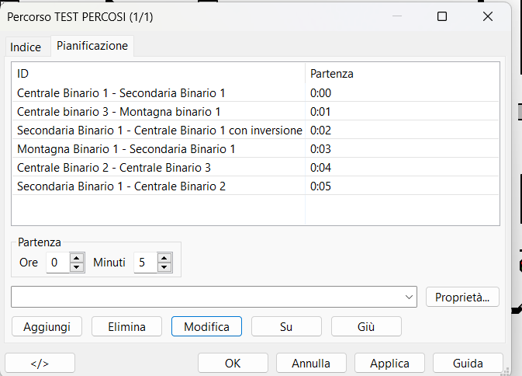522x376 pixels.
Task: Decrease the Minuti spinner value
Action: click(x=164, y=267)
